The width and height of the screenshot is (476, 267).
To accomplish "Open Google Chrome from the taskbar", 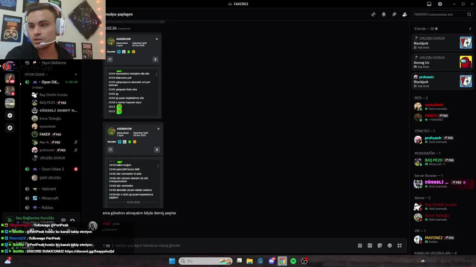I will click(282, 261).
